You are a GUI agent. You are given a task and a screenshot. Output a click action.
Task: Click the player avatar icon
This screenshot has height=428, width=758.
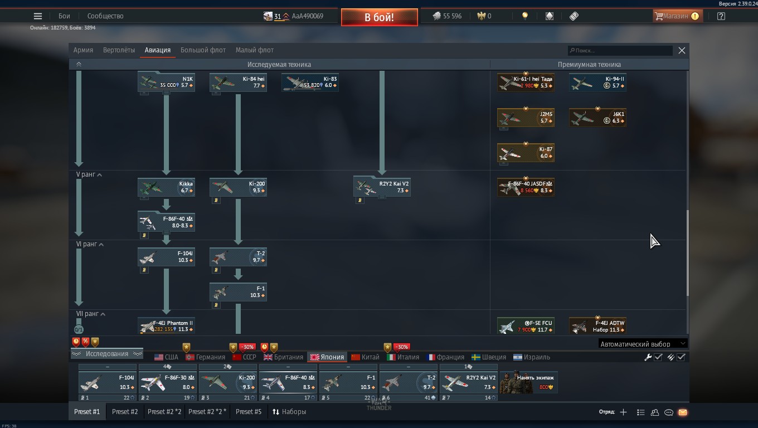(268, 16)
